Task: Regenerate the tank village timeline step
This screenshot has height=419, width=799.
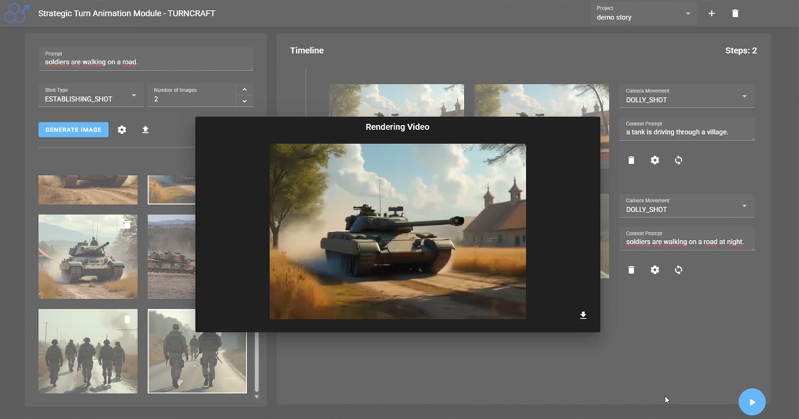Action: click(x=679, y=160)
